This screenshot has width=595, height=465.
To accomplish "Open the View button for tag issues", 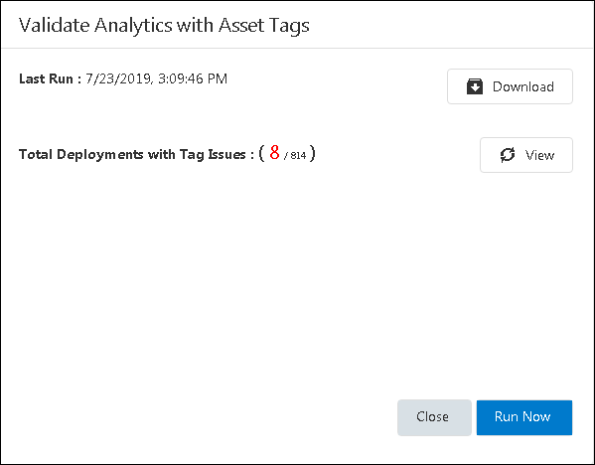I will point(526,155).
